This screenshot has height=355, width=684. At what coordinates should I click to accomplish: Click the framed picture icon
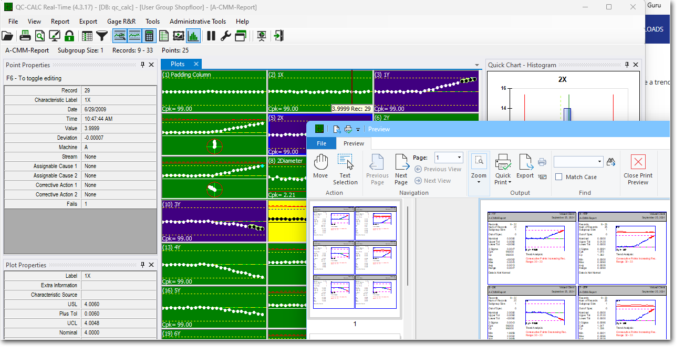tap(179, 36)
